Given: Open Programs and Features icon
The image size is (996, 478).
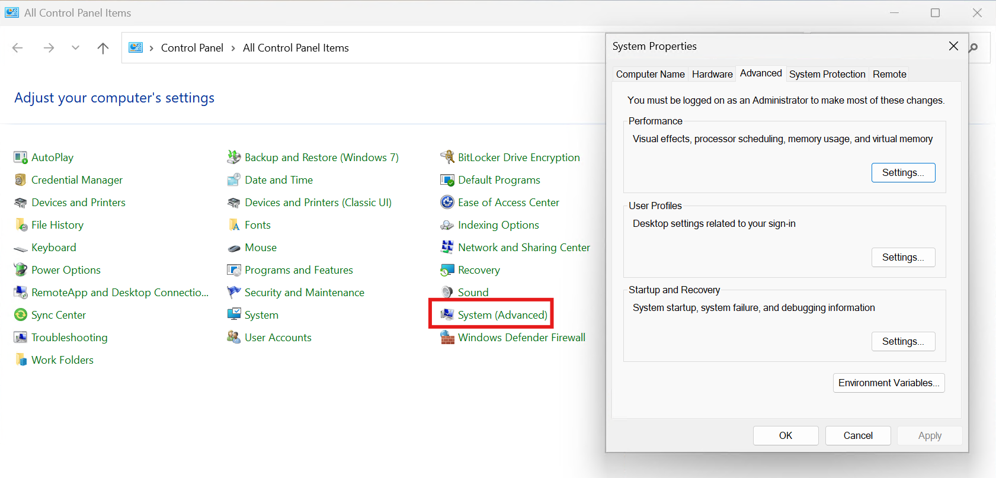Looking at the screenshot, I should tap(234, 270).
